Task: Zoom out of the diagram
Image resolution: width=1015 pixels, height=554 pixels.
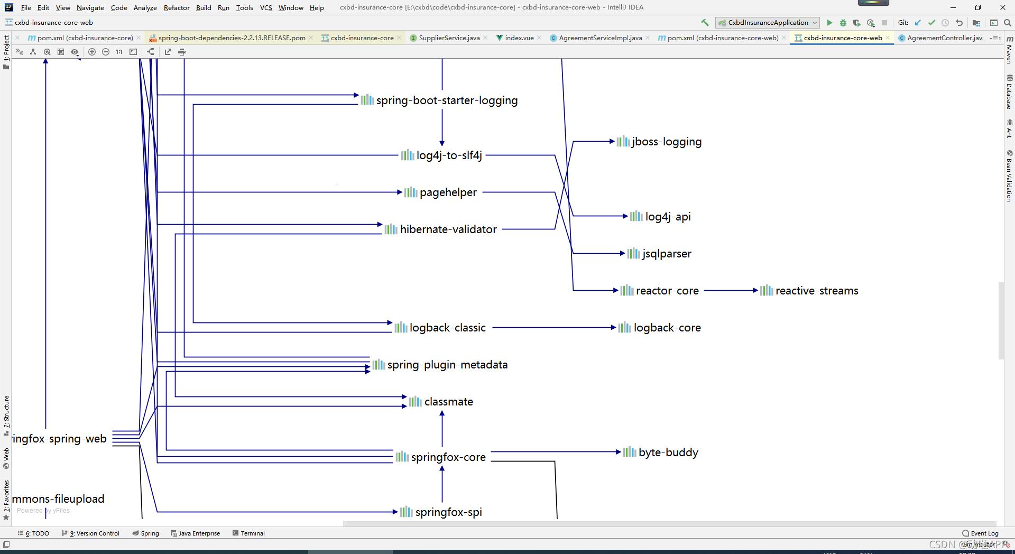Action: pos(106,52)
